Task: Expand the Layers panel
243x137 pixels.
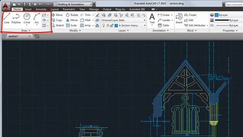Action: 123,30
